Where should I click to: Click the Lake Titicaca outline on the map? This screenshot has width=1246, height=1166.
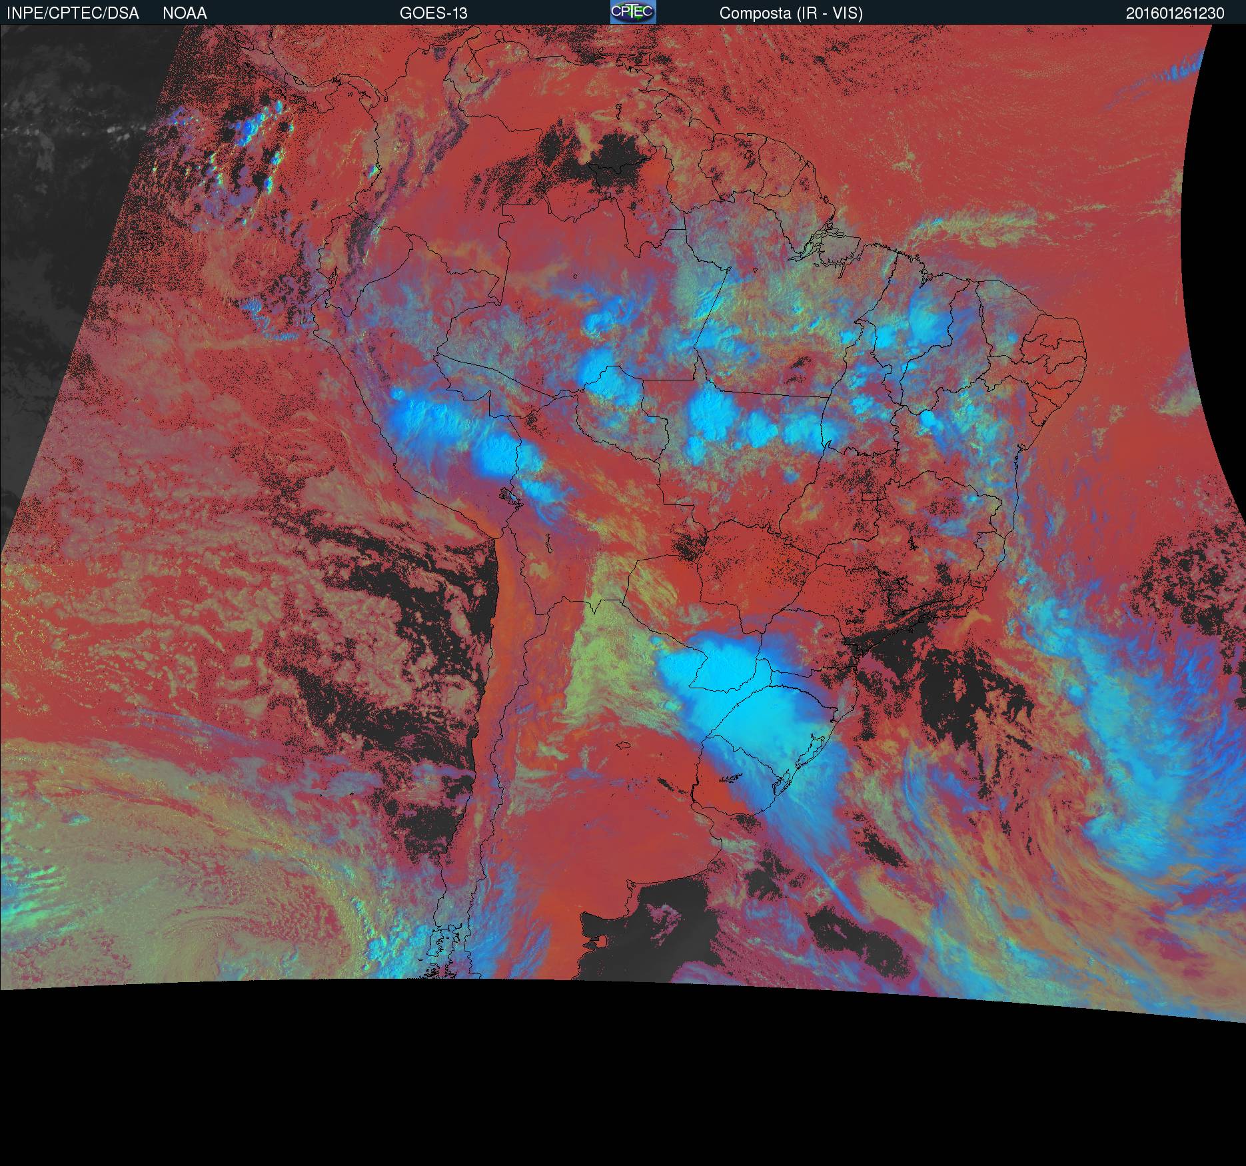pos(508,497)
